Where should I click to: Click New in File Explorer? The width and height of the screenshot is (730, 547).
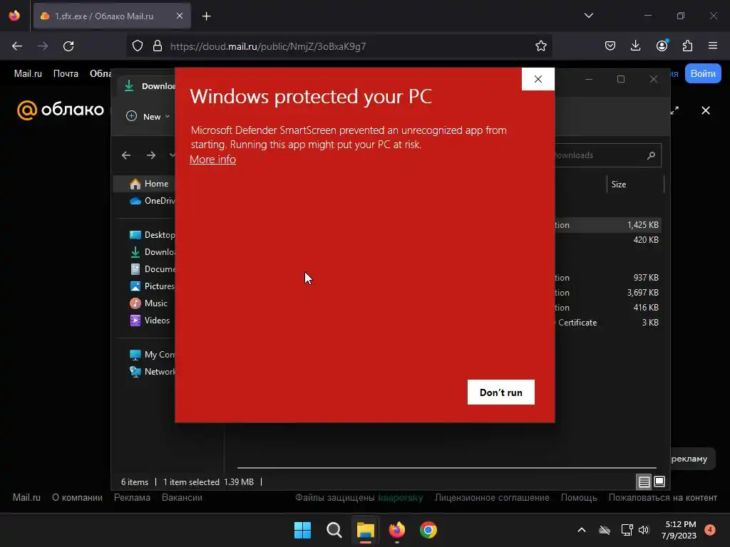(148, 116)
